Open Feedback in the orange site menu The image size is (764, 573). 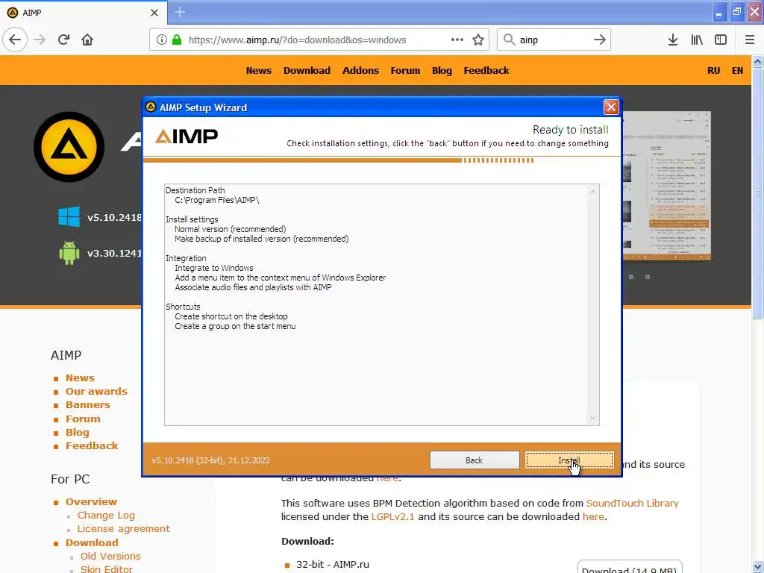[486, 71]
